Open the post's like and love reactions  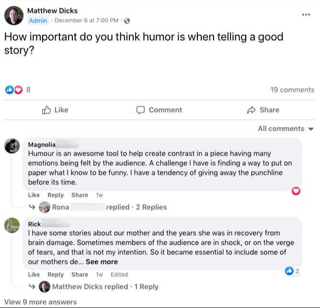click(x=14, y=90)
